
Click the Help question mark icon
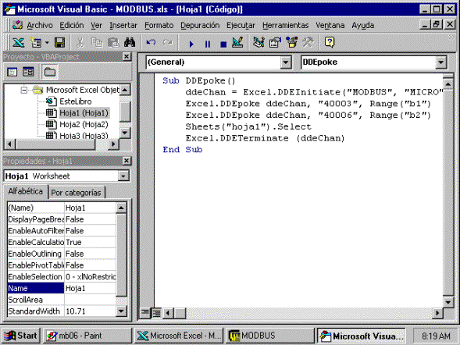(x=330, y=42)
